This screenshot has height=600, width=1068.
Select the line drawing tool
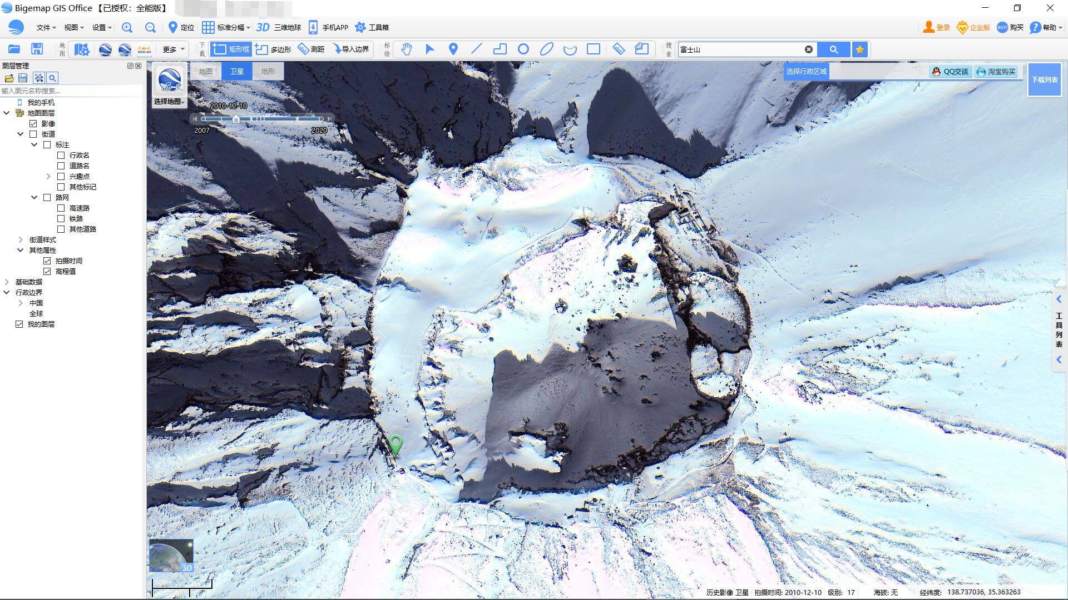(x=477, y=49)
